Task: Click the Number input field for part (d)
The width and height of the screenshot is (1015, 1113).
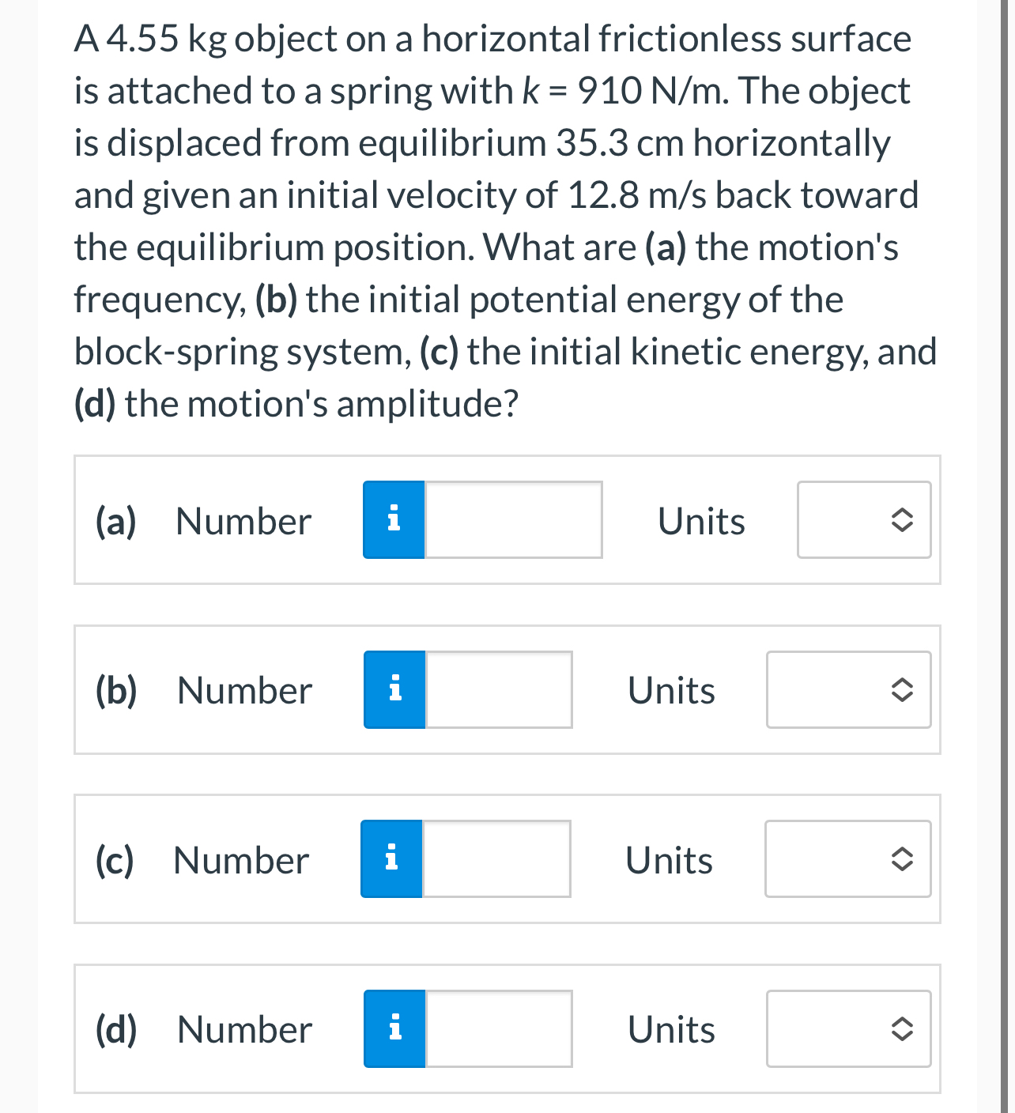Action: tap(498, 1028)
